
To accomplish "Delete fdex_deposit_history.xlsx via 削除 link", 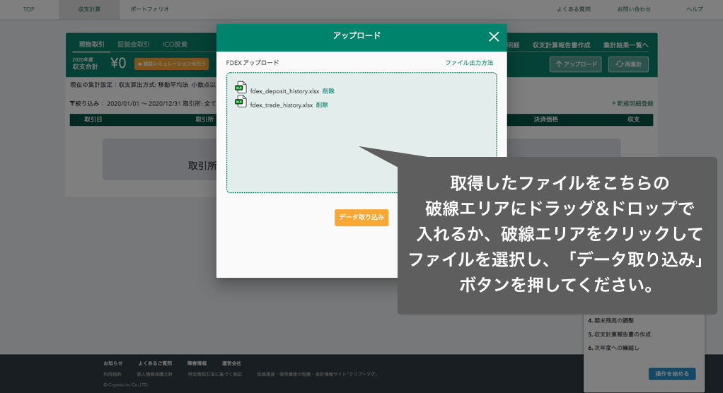I will coord(328,91).
